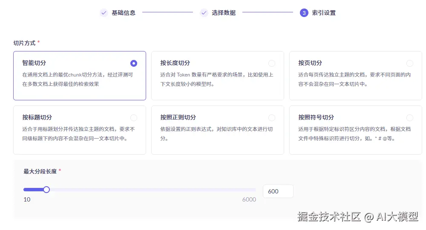Go to the 基础信息 step label
This screenshot has width=426, height=230.
pyautogui.click(x=124, y=13)
